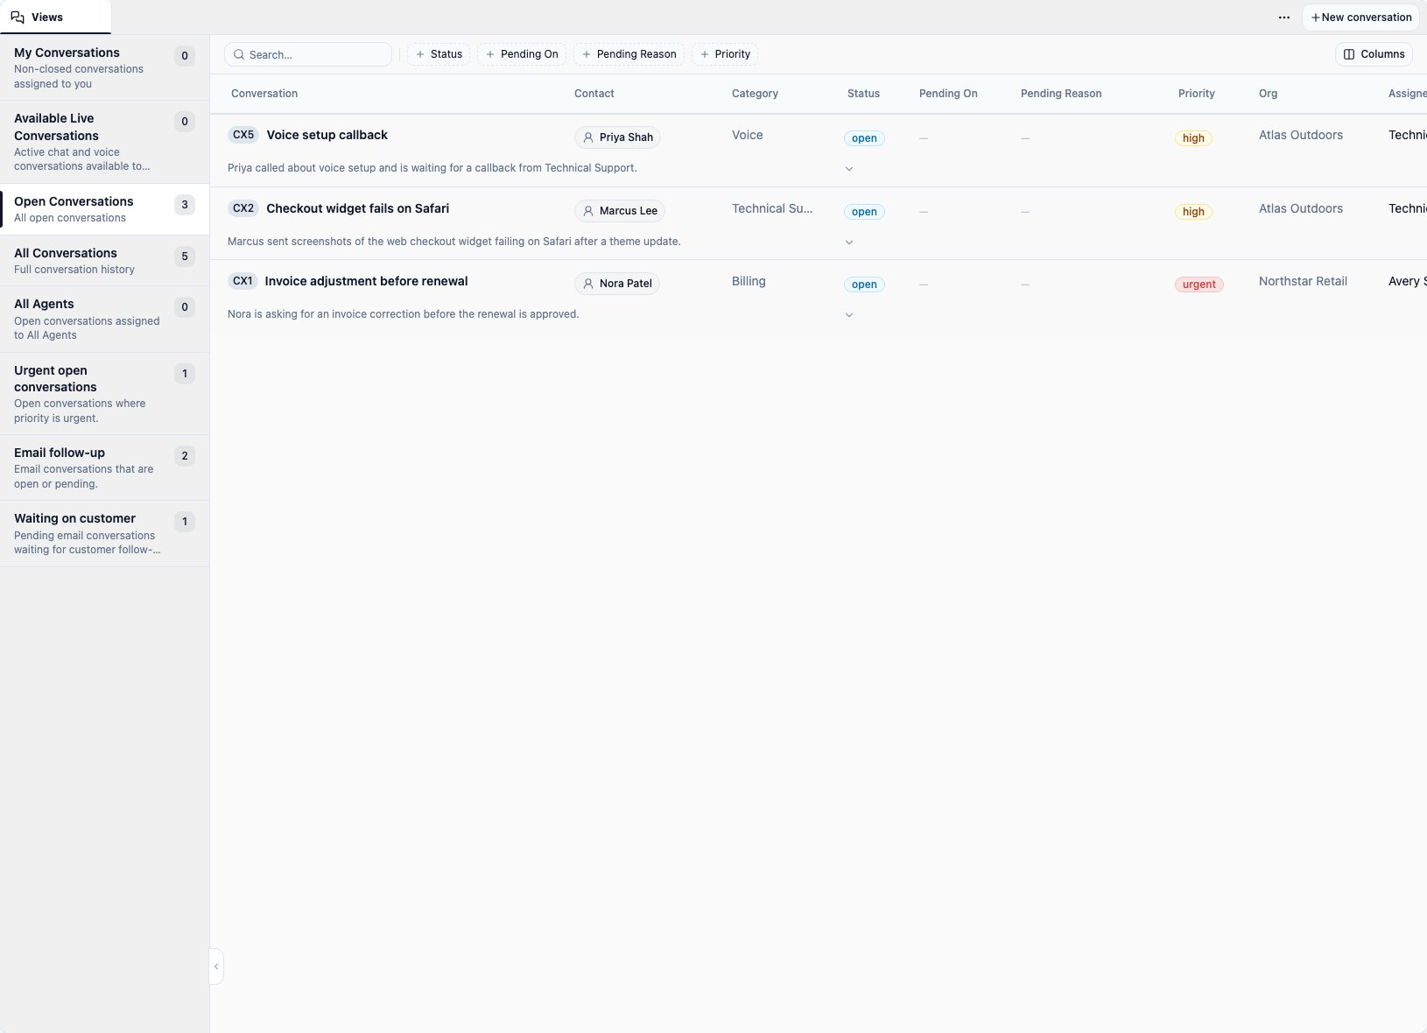Open the Columns chooser
Screen dimensions: 1427x1033
tap(1374, 54)
